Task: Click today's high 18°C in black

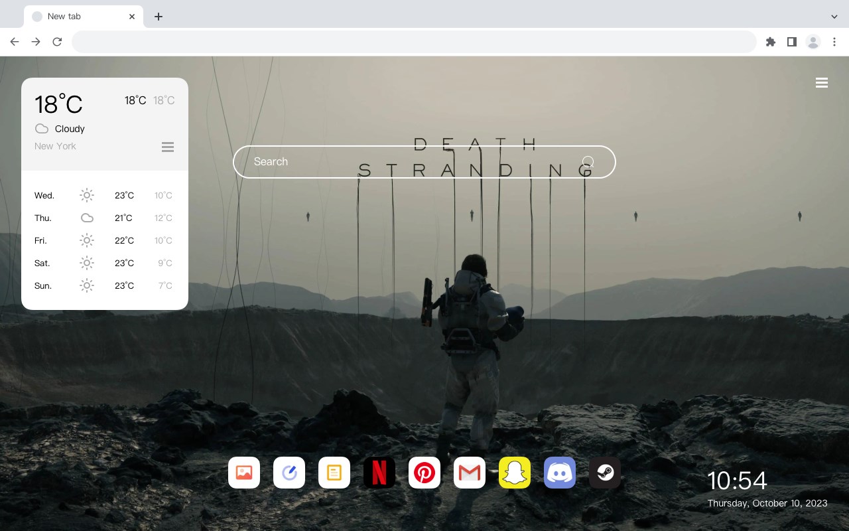Action: tap(135, 100)
